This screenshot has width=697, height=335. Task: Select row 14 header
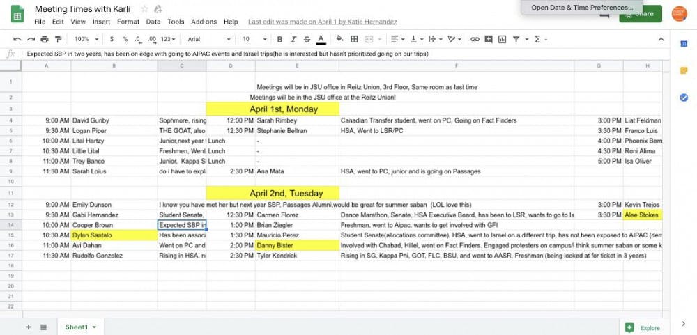pos(11,225)
